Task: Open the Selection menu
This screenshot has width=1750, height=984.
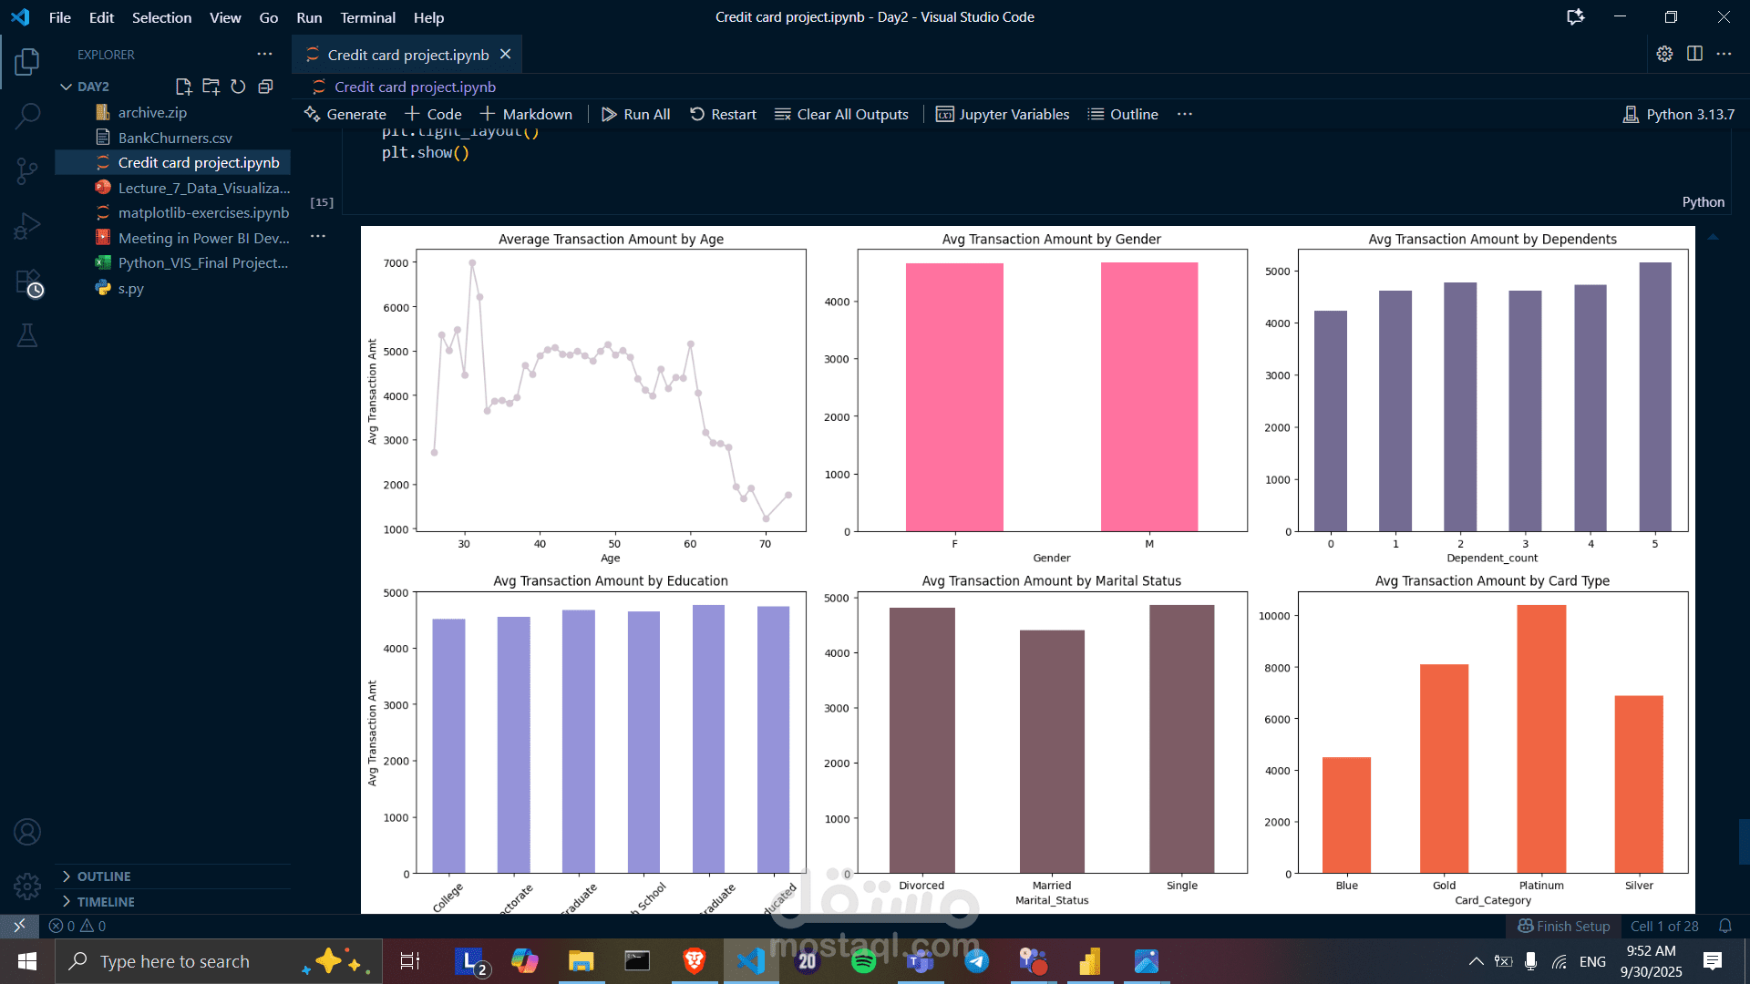Action: 161,17
